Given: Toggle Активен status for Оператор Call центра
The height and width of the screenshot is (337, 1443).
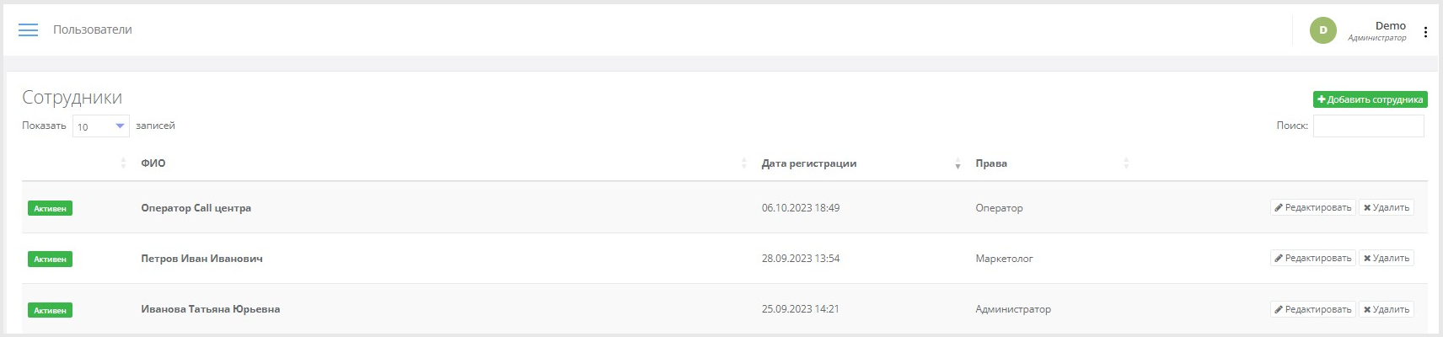Looking at the screenshot, I should (50, 208).
